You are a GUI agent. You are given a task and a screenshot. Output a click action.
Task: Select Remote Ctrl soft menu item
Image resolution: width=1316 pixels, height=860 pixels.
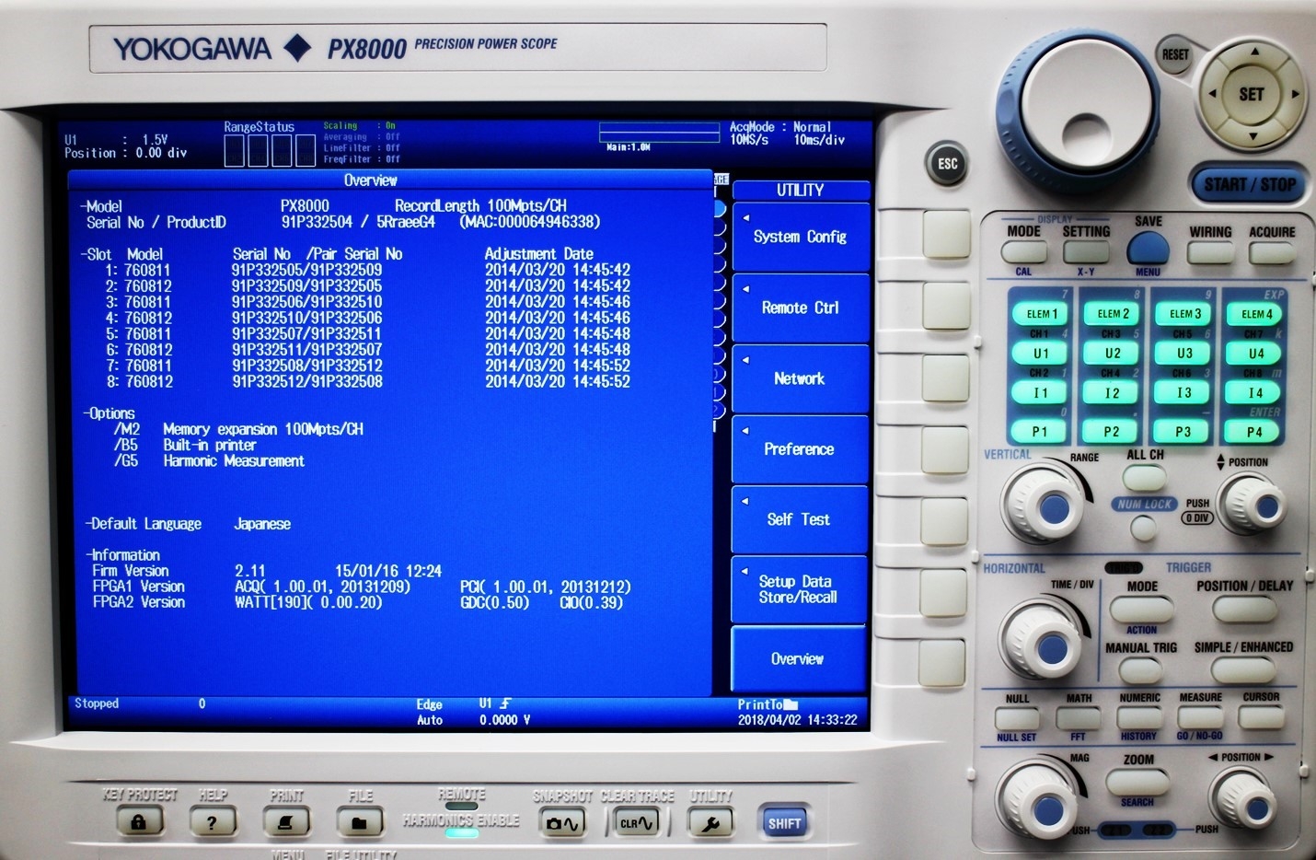tap(800, 308)
